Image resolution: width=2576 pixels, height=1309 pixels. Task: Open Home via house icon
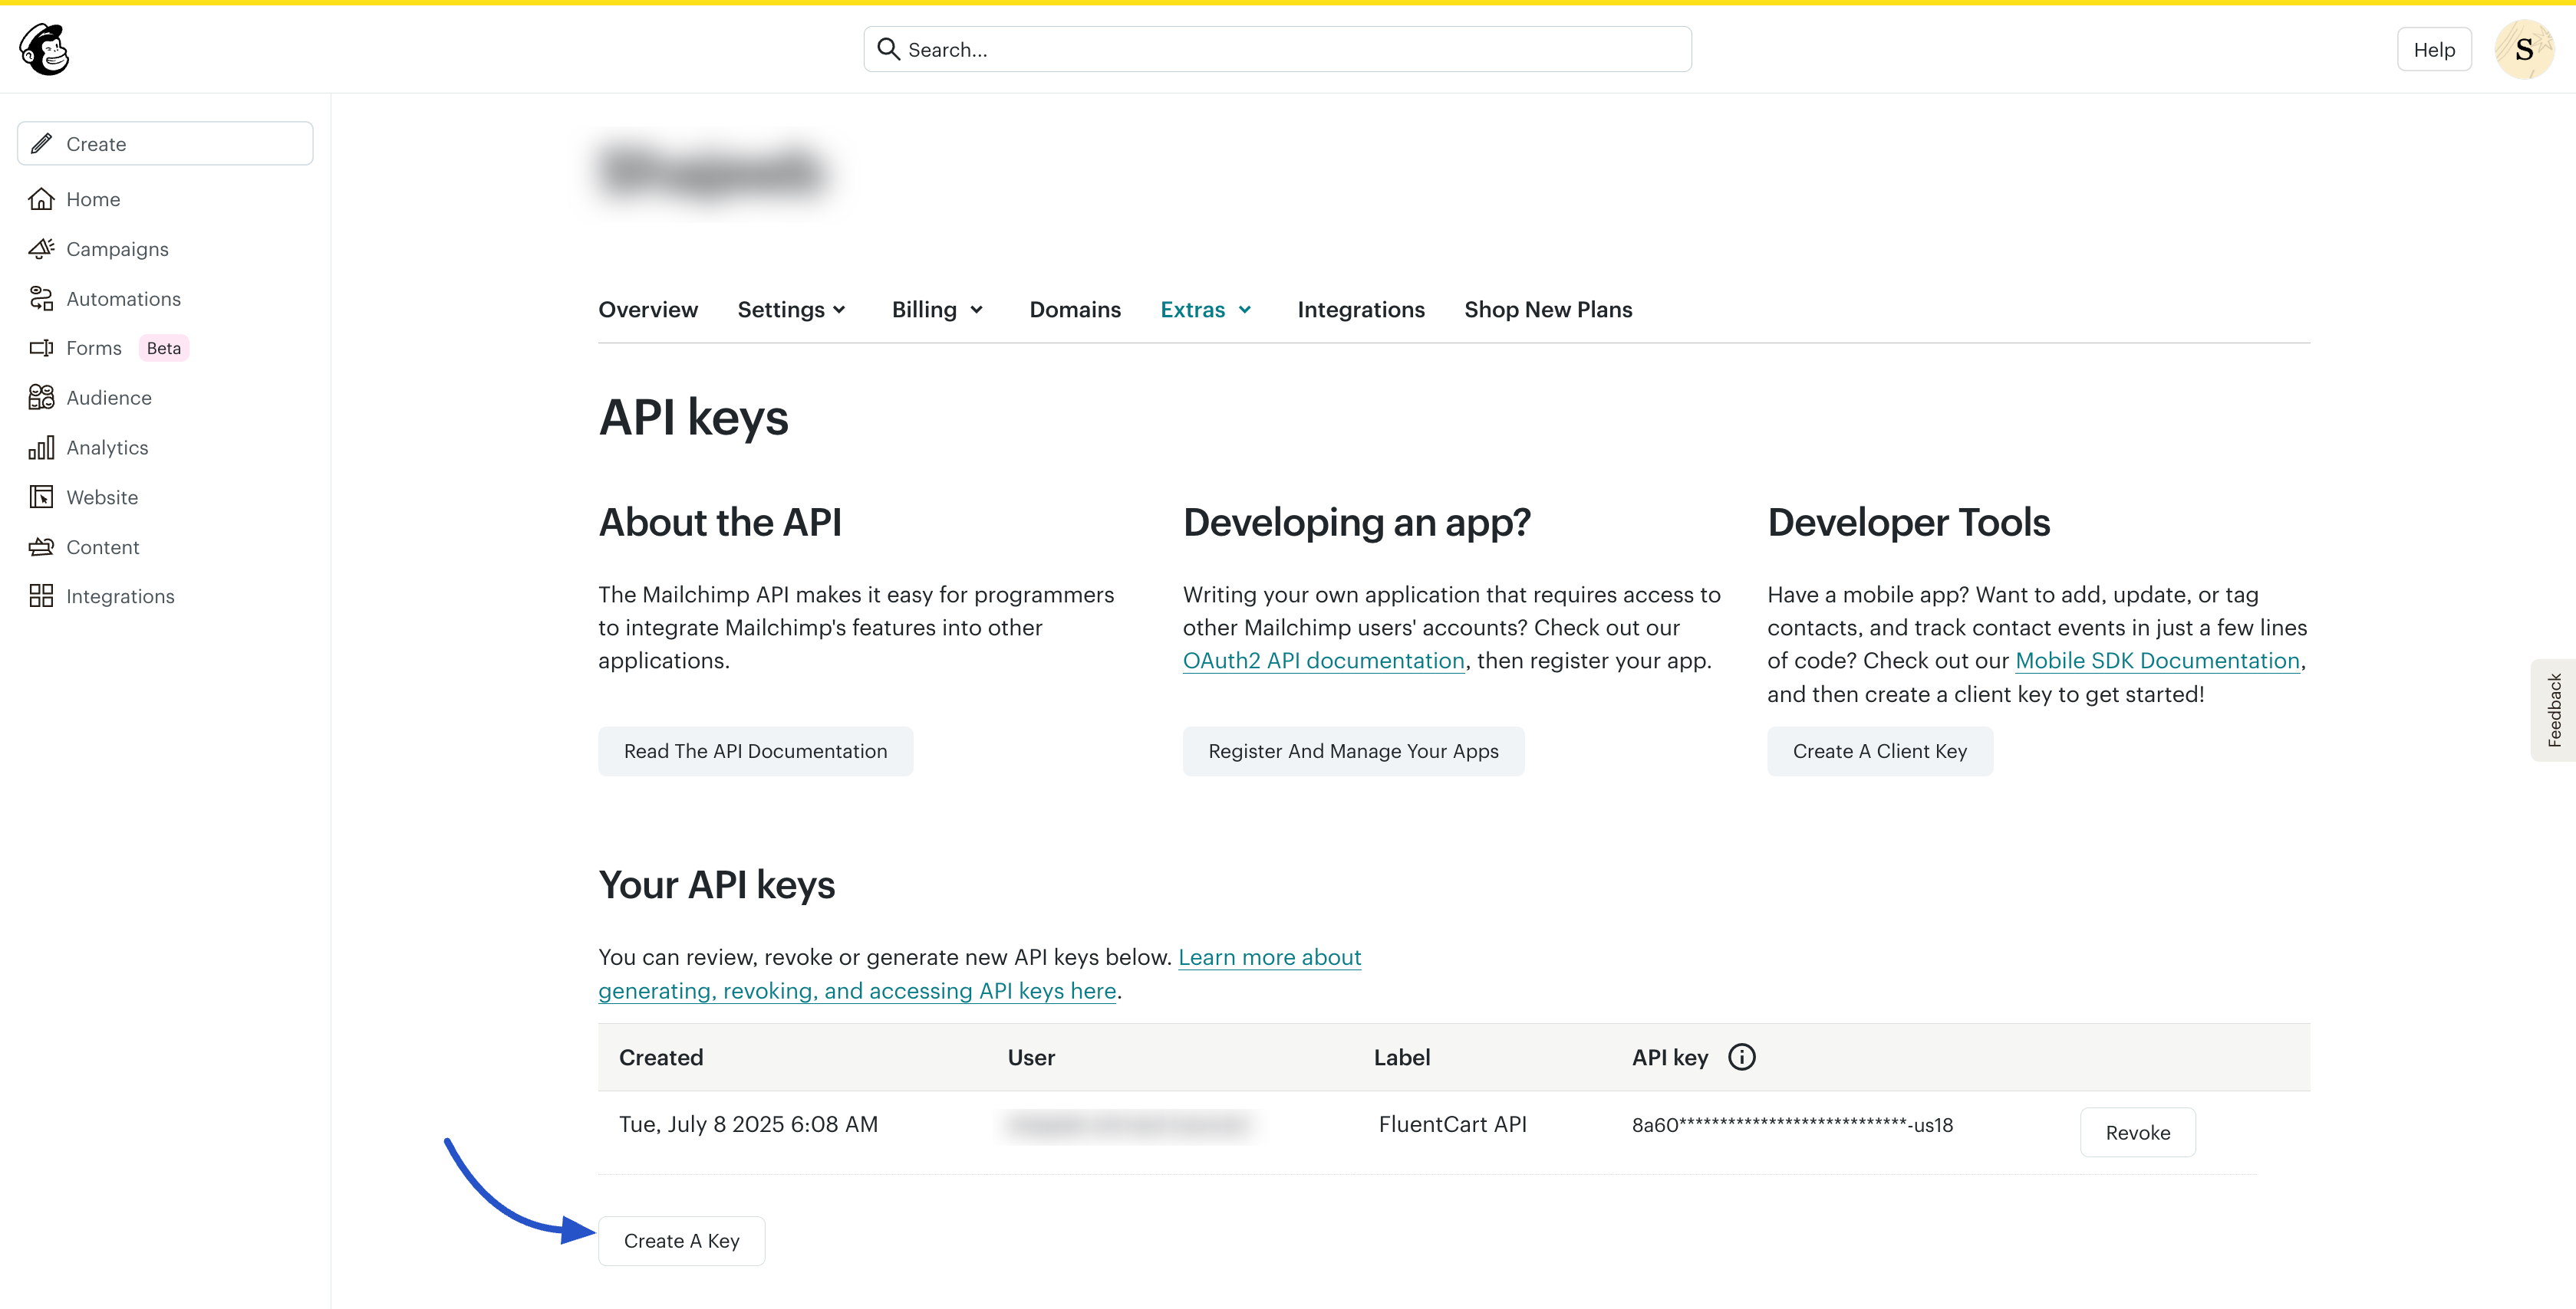point(41,198)
